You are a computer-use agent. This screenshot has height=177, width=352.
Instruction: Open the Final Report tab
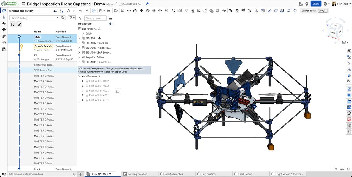[245, 174]
